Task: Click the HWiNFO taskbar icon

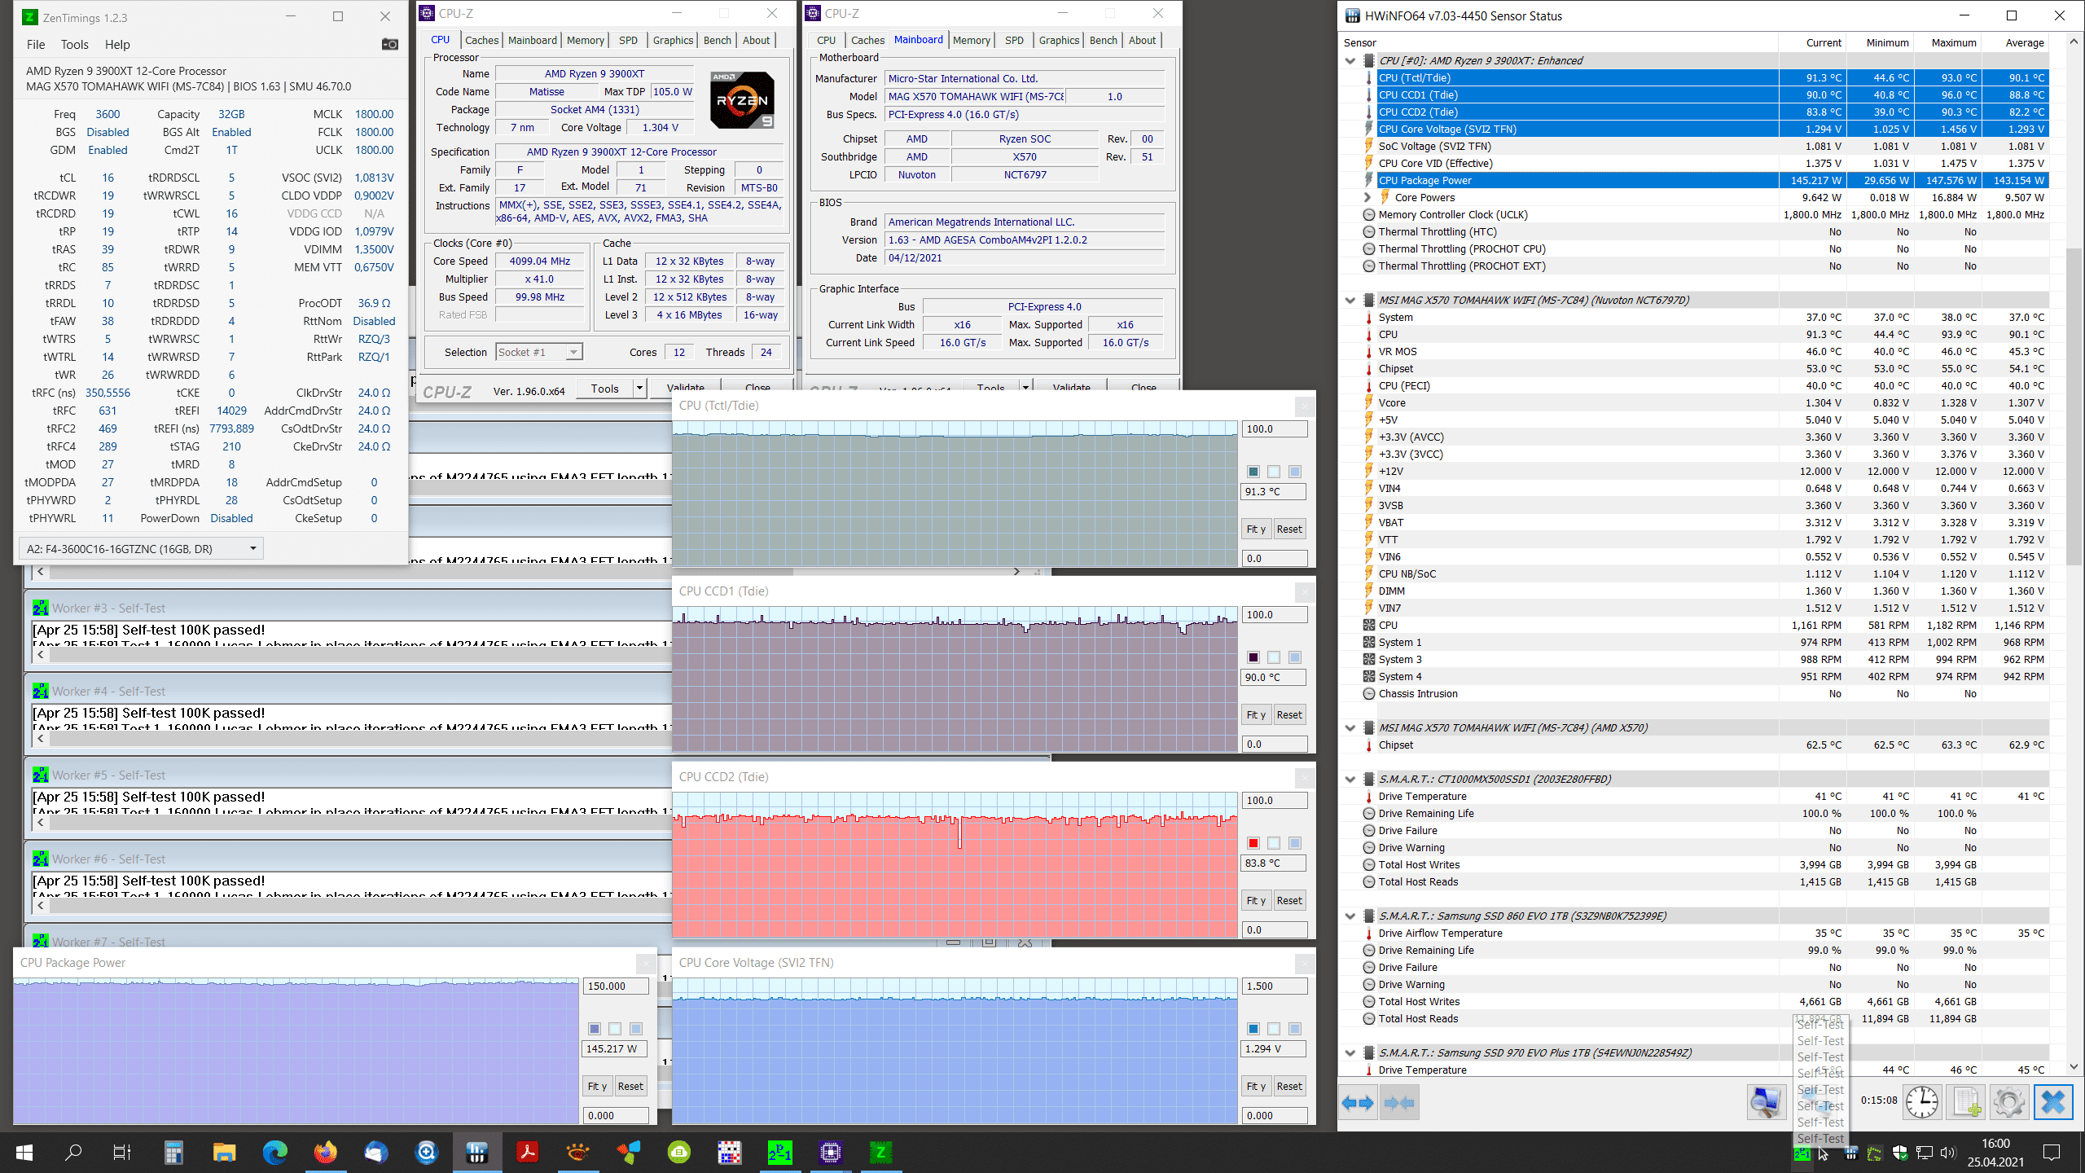Action: (476, 1152)
